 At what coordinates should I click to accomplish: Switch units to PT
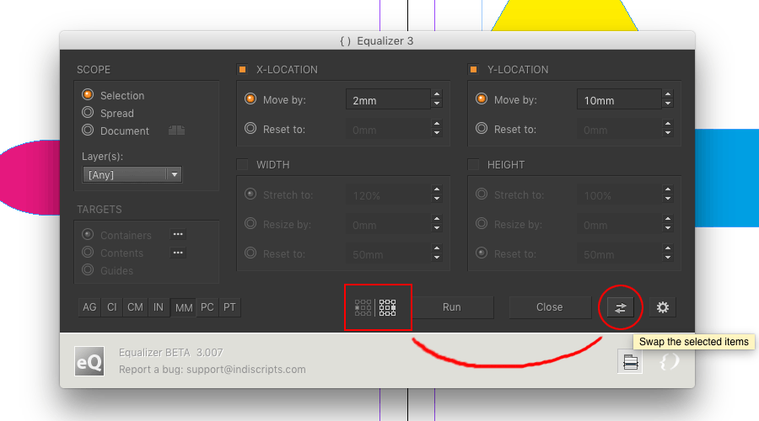pyautogui.click(x=229, y=307)
